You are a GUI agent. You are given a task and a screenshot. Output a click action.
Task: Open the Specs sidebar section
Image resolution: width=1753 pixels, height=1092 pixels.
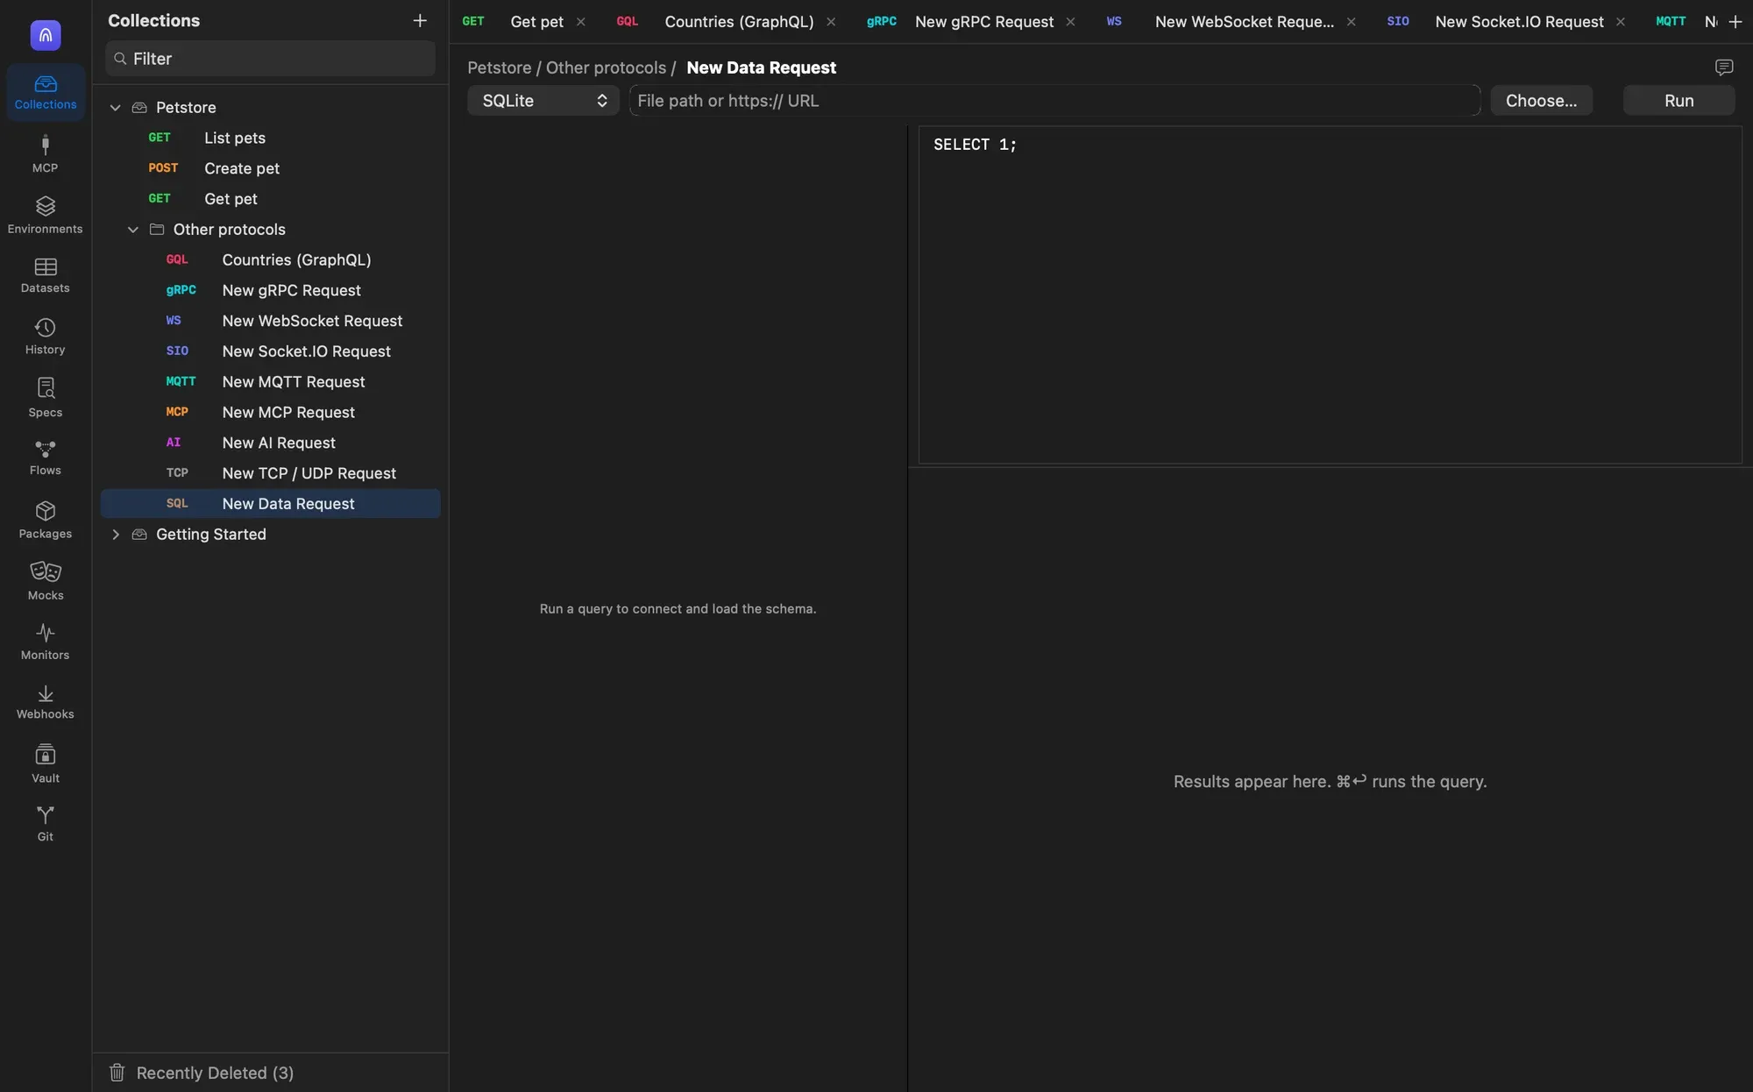pyautogui.click(x=45, y=397)
